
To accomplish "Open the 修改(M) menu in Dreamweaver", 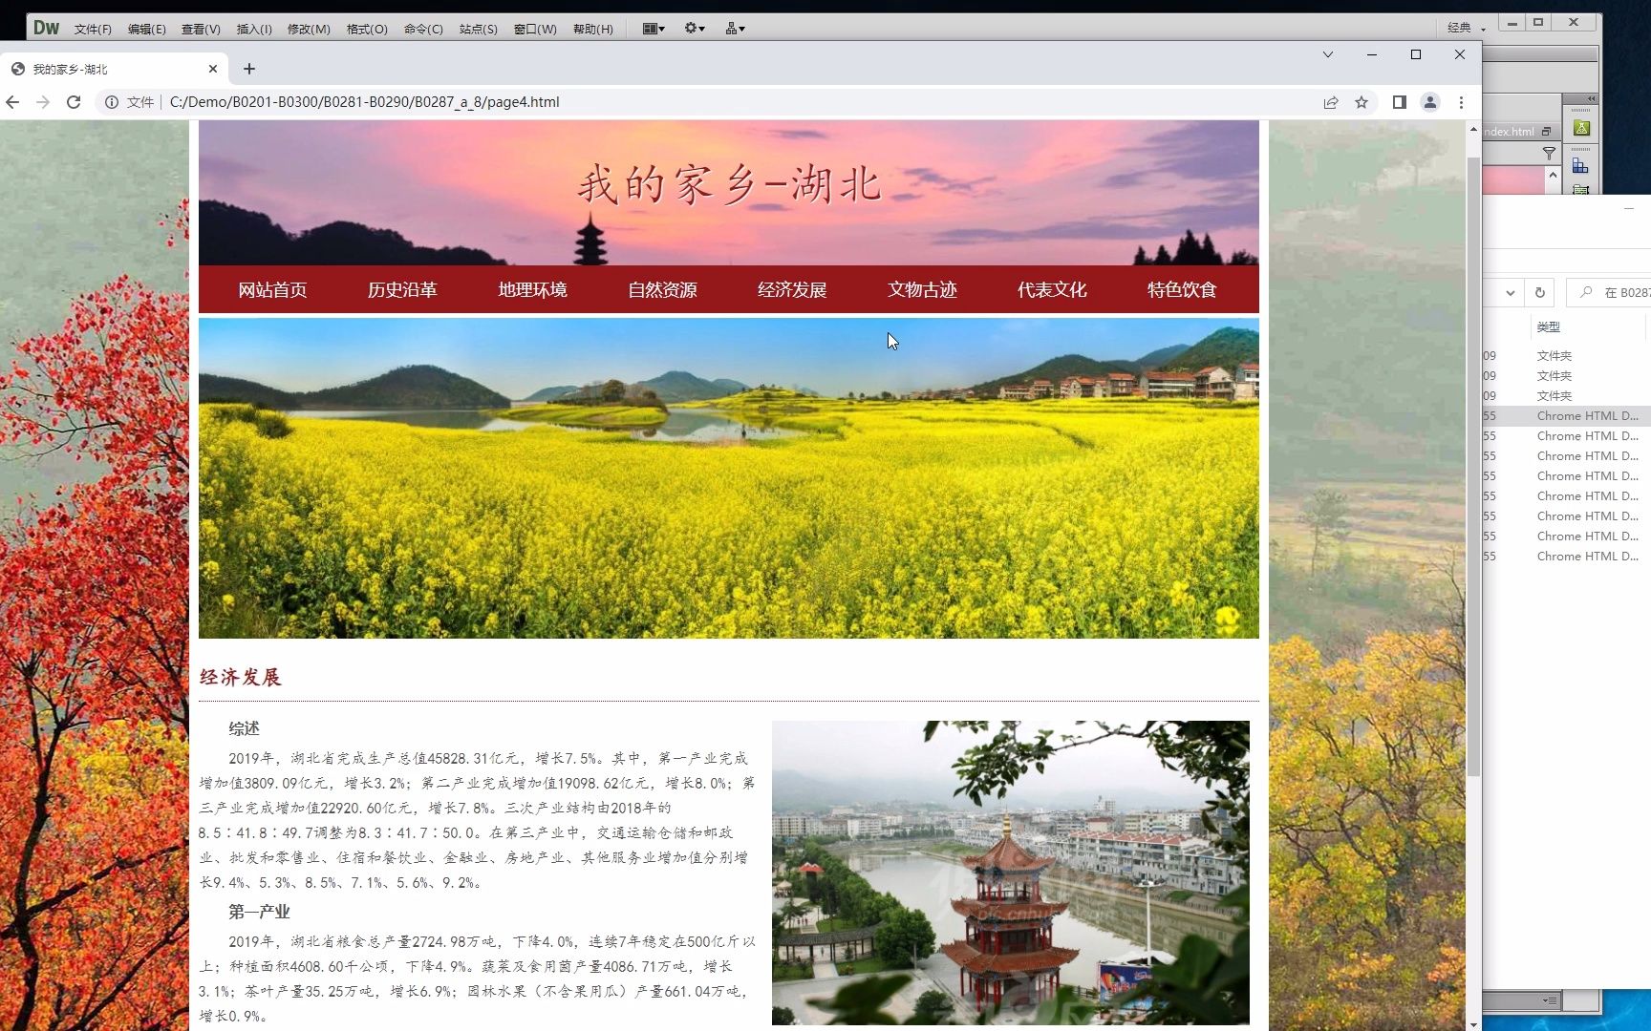I will 309,29.
